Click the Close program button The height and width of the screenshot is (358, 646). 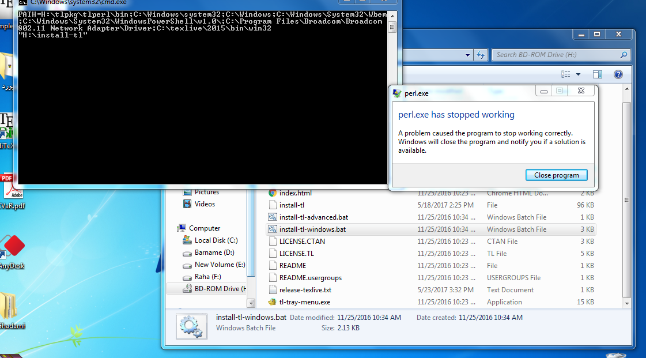coord(557,175)
